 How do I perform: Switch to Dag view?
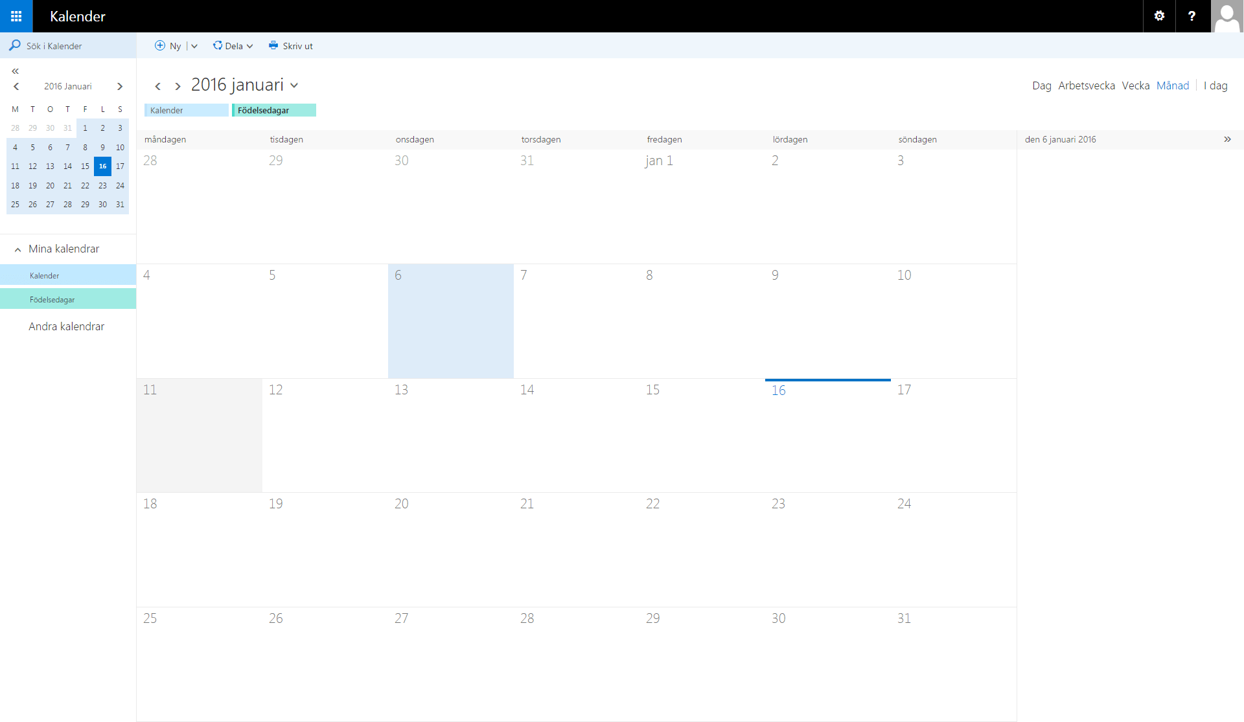1041,85
